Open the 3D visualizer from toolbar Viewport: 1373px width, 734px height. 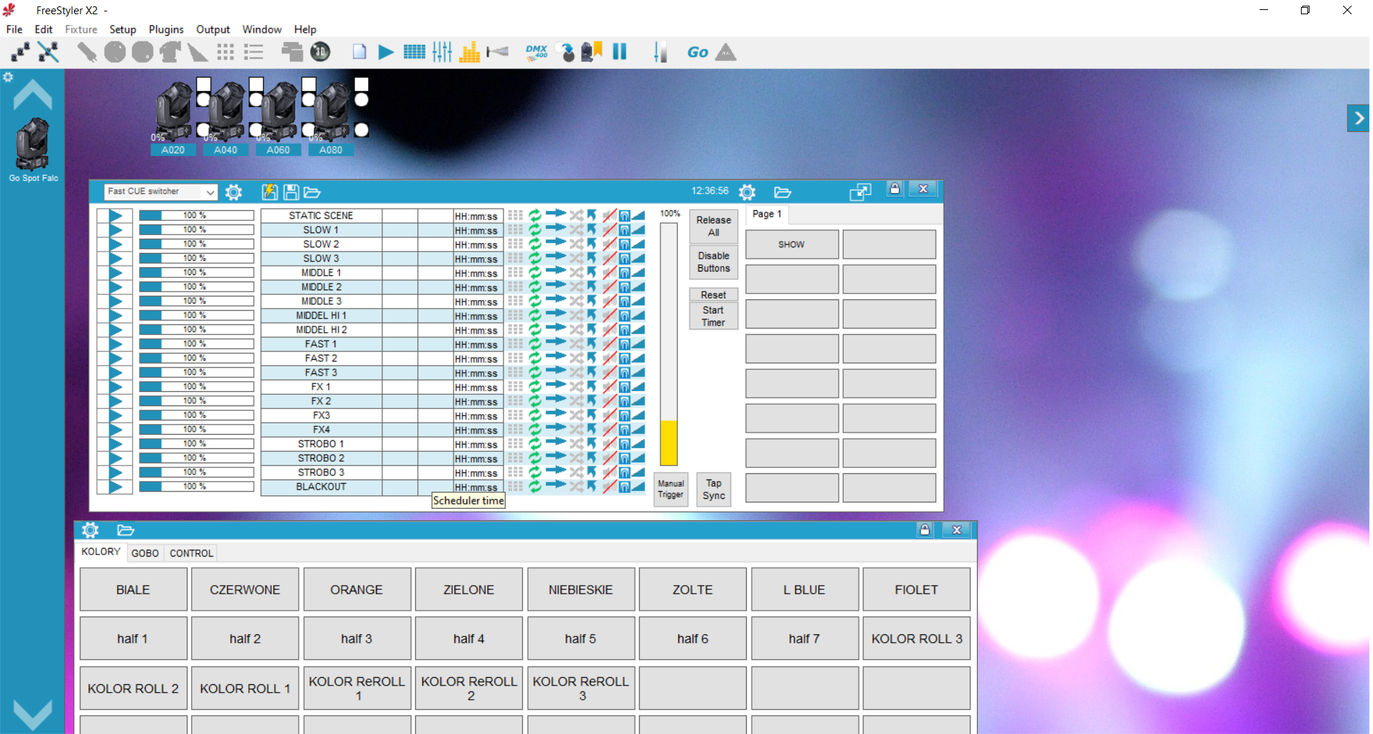(320, 52)
